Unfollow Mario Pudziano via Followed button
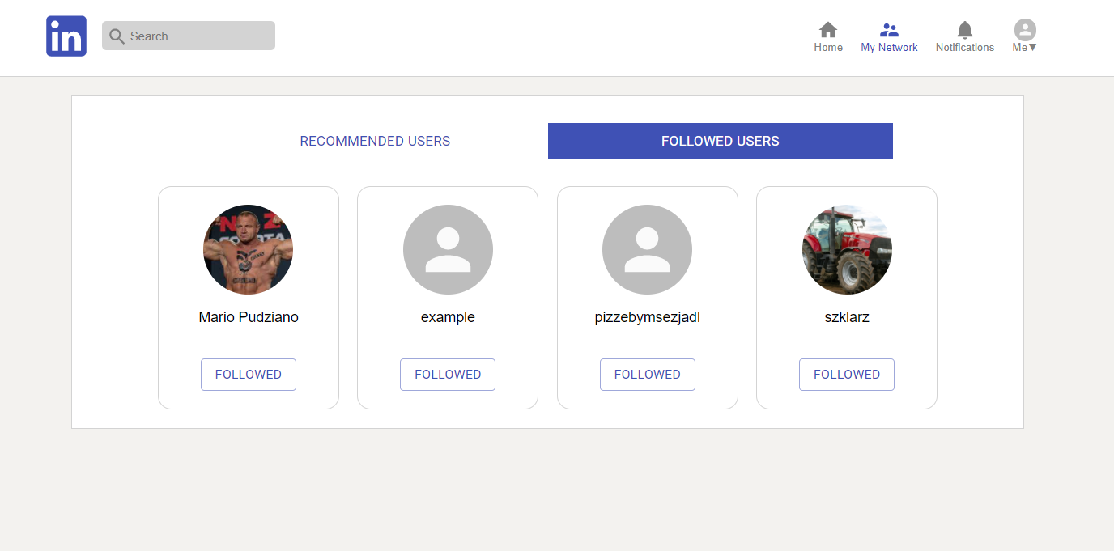This screenshot has height=551, width=1114. [x=248, y=374]
